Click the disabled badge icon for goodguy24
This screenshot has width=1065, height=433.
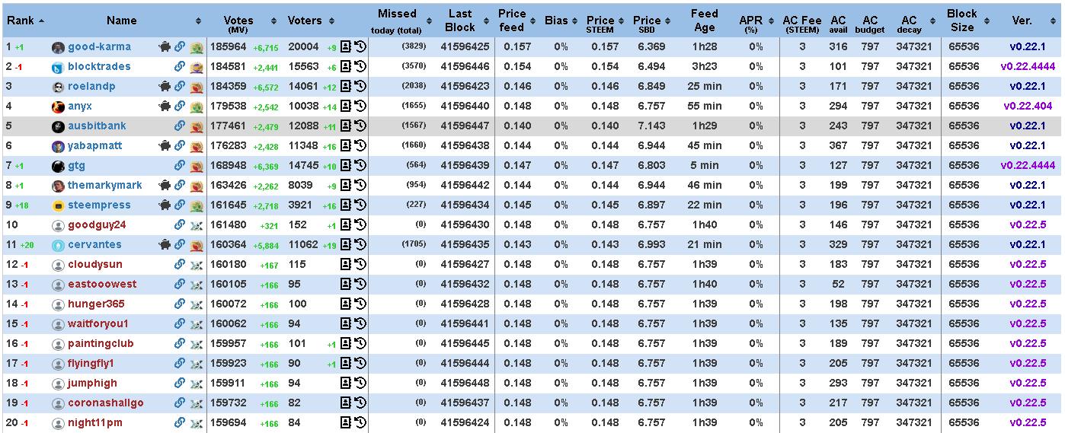[x=196, y=224]
